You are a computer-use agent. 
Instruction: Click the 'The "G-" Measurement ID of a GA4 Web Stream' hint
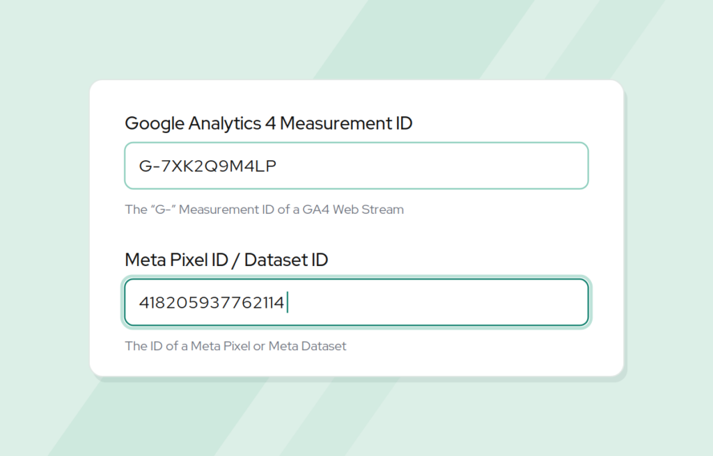pos(264,209)
